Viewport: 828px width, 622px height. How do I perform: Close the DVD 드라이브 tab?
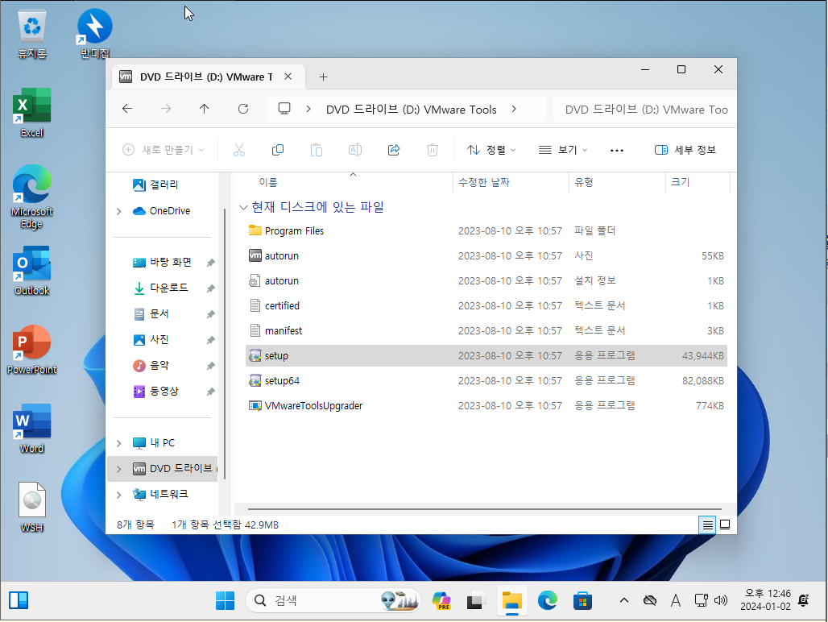[288, 77]
